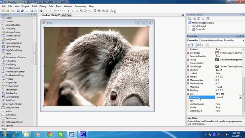Click the Properties toolbar icon in Solution Explorer
Viewport: 245px width, 138px height.
coord(189,19)
